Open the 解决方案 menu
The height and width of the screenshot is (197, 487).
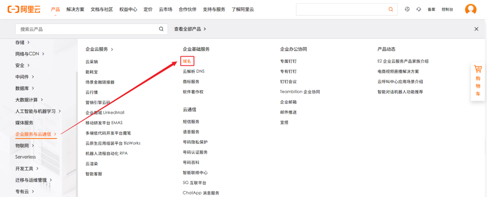[75, 10]
